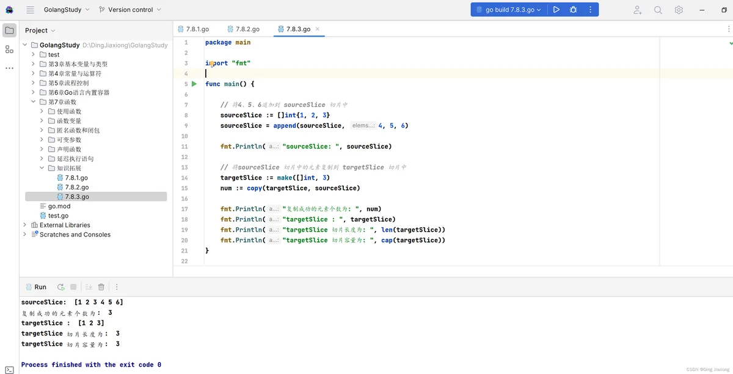Open more options in Run panel toolbar

117,287
